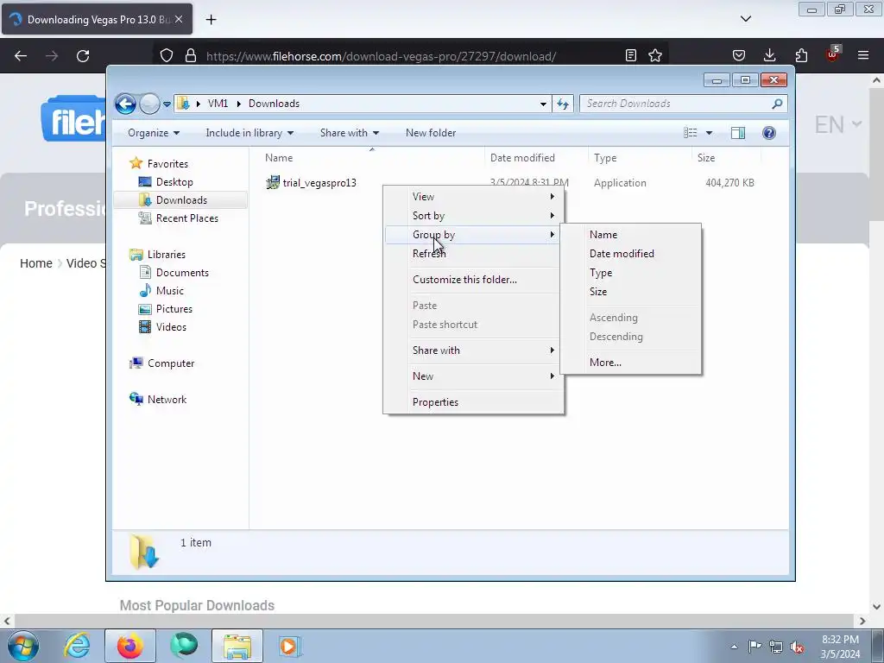The width and height of the screenshot is (884, 663).
Task: Group by Date modified in submenu
Action: tap(630, 254)
